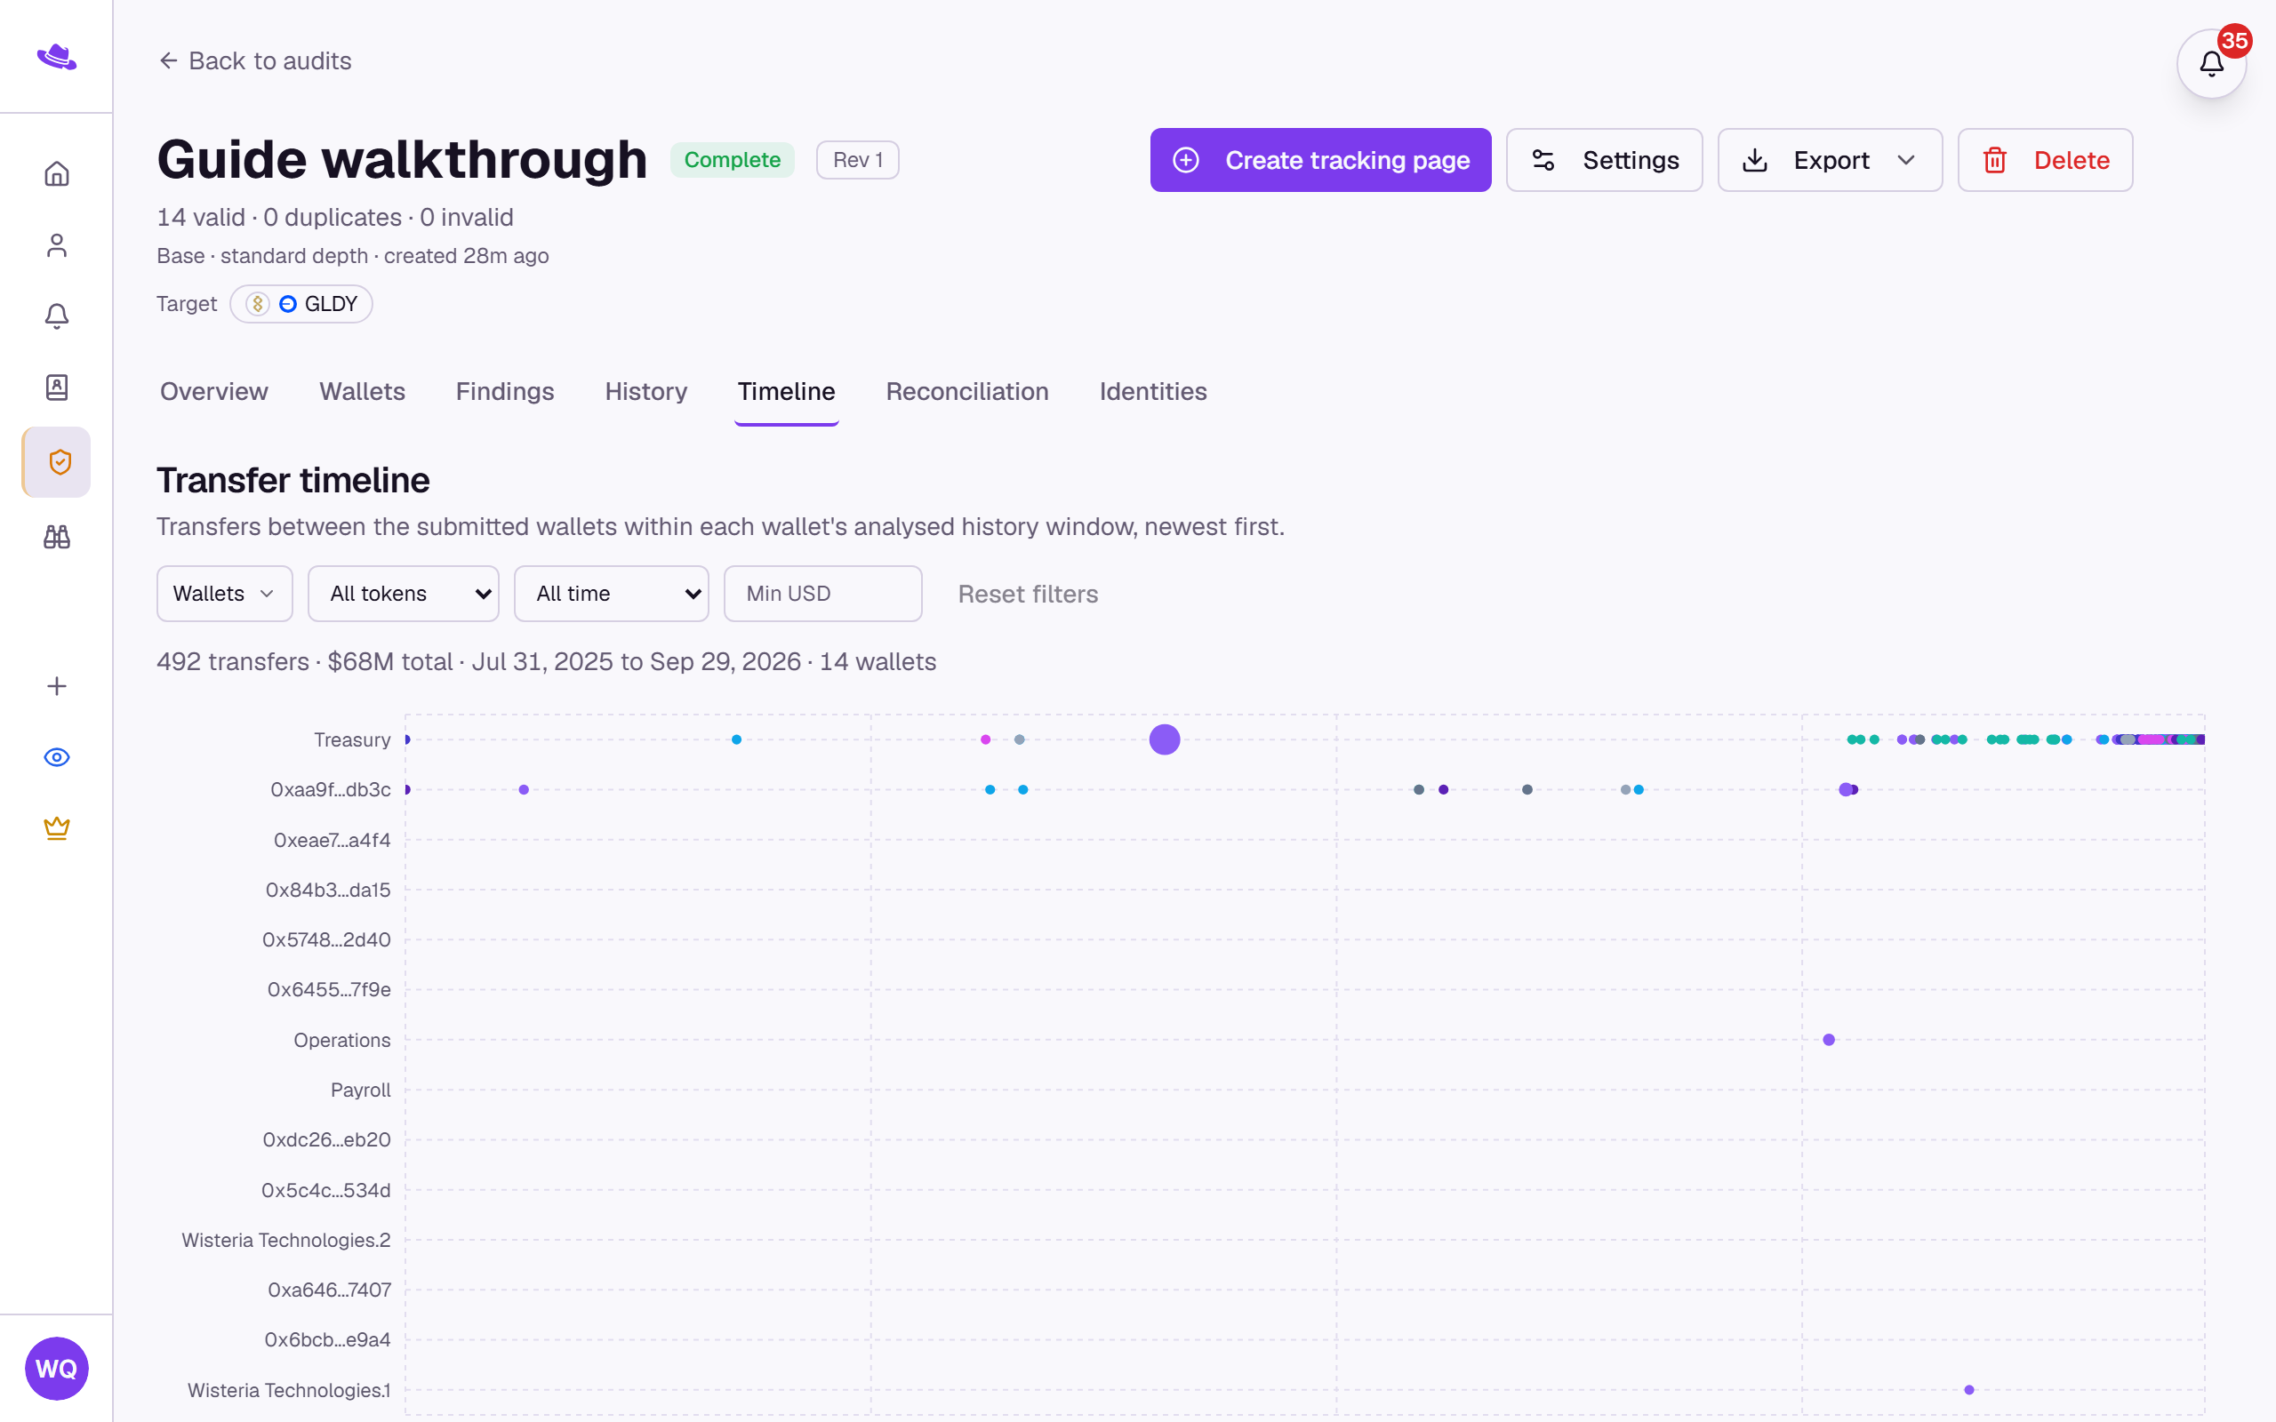
Task: Switch to the Wallets tab
Action: pyautogui.click(x=362, y=391)
